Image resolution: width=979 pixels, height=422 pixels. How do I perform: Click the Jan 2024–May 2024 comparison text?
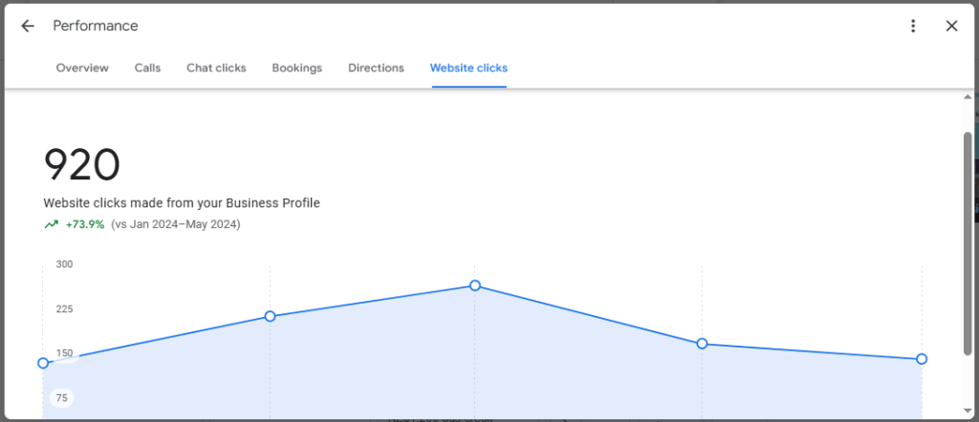pyautogui.click(x=176, y=224)
